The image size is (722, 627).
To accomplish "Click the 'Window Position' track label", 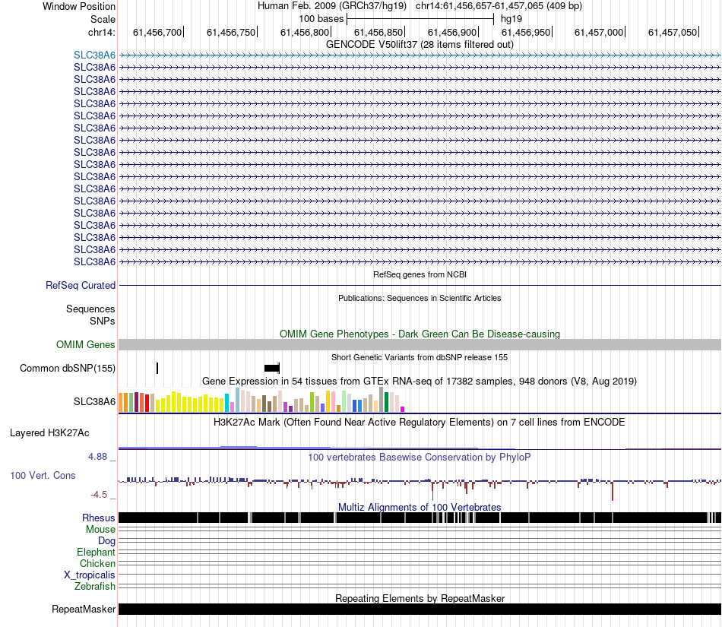I will (x=79, y=6).
